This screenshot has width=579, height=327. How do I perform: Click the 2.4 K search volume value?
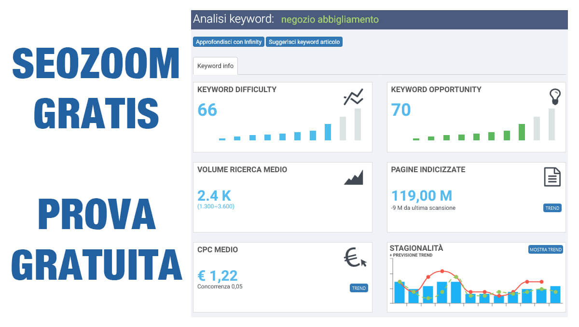coord(214,195)
